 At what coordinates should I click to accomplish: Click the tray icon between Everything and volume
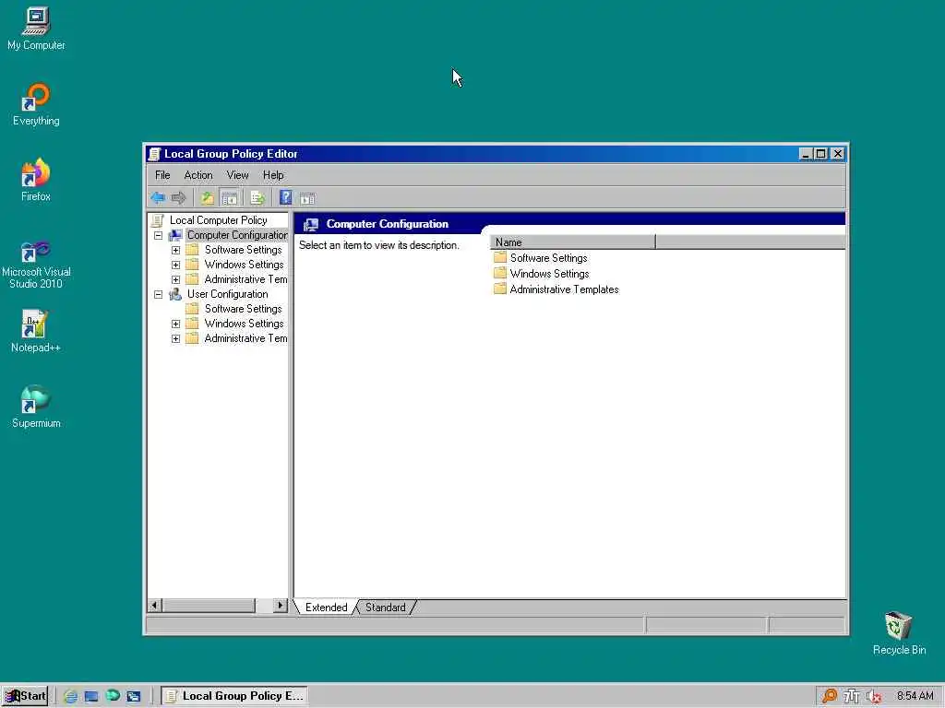point(852,696)
